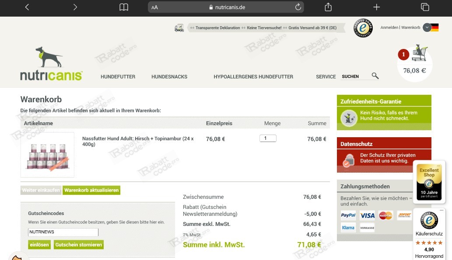Open a new tab with plus icon

(x=376, y=7)
